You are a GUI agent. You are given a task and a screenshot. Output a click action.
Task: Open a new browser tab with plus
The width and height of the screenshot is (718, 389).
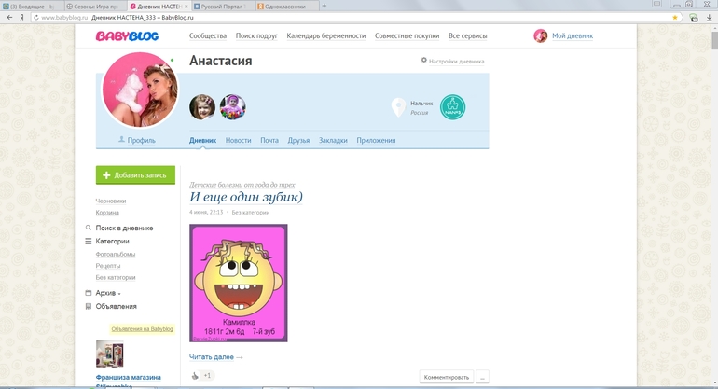(x=324, y=6)
